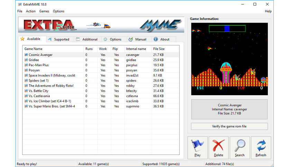Select Pac-Man Plus game row
The image size is (289, 167).
pos(101,65)
